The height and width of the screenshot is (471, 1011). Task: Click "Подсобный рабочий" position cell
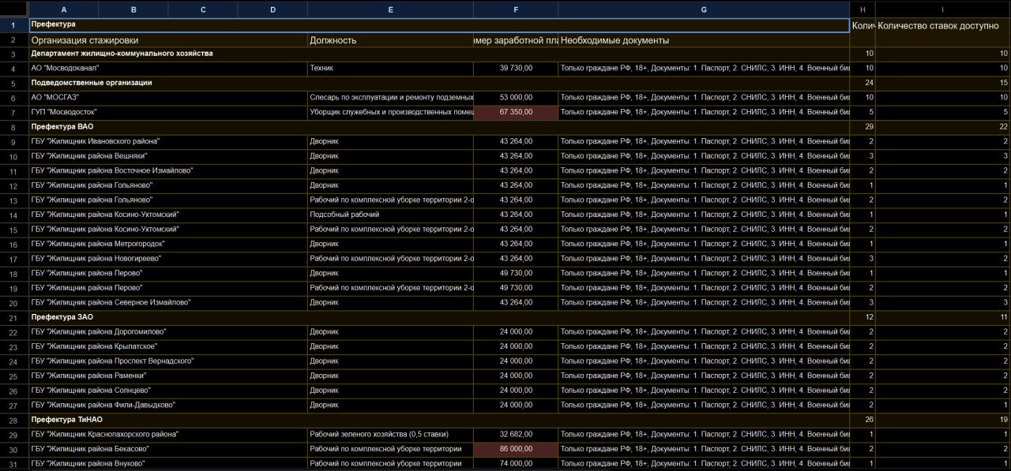pos(390,215)
